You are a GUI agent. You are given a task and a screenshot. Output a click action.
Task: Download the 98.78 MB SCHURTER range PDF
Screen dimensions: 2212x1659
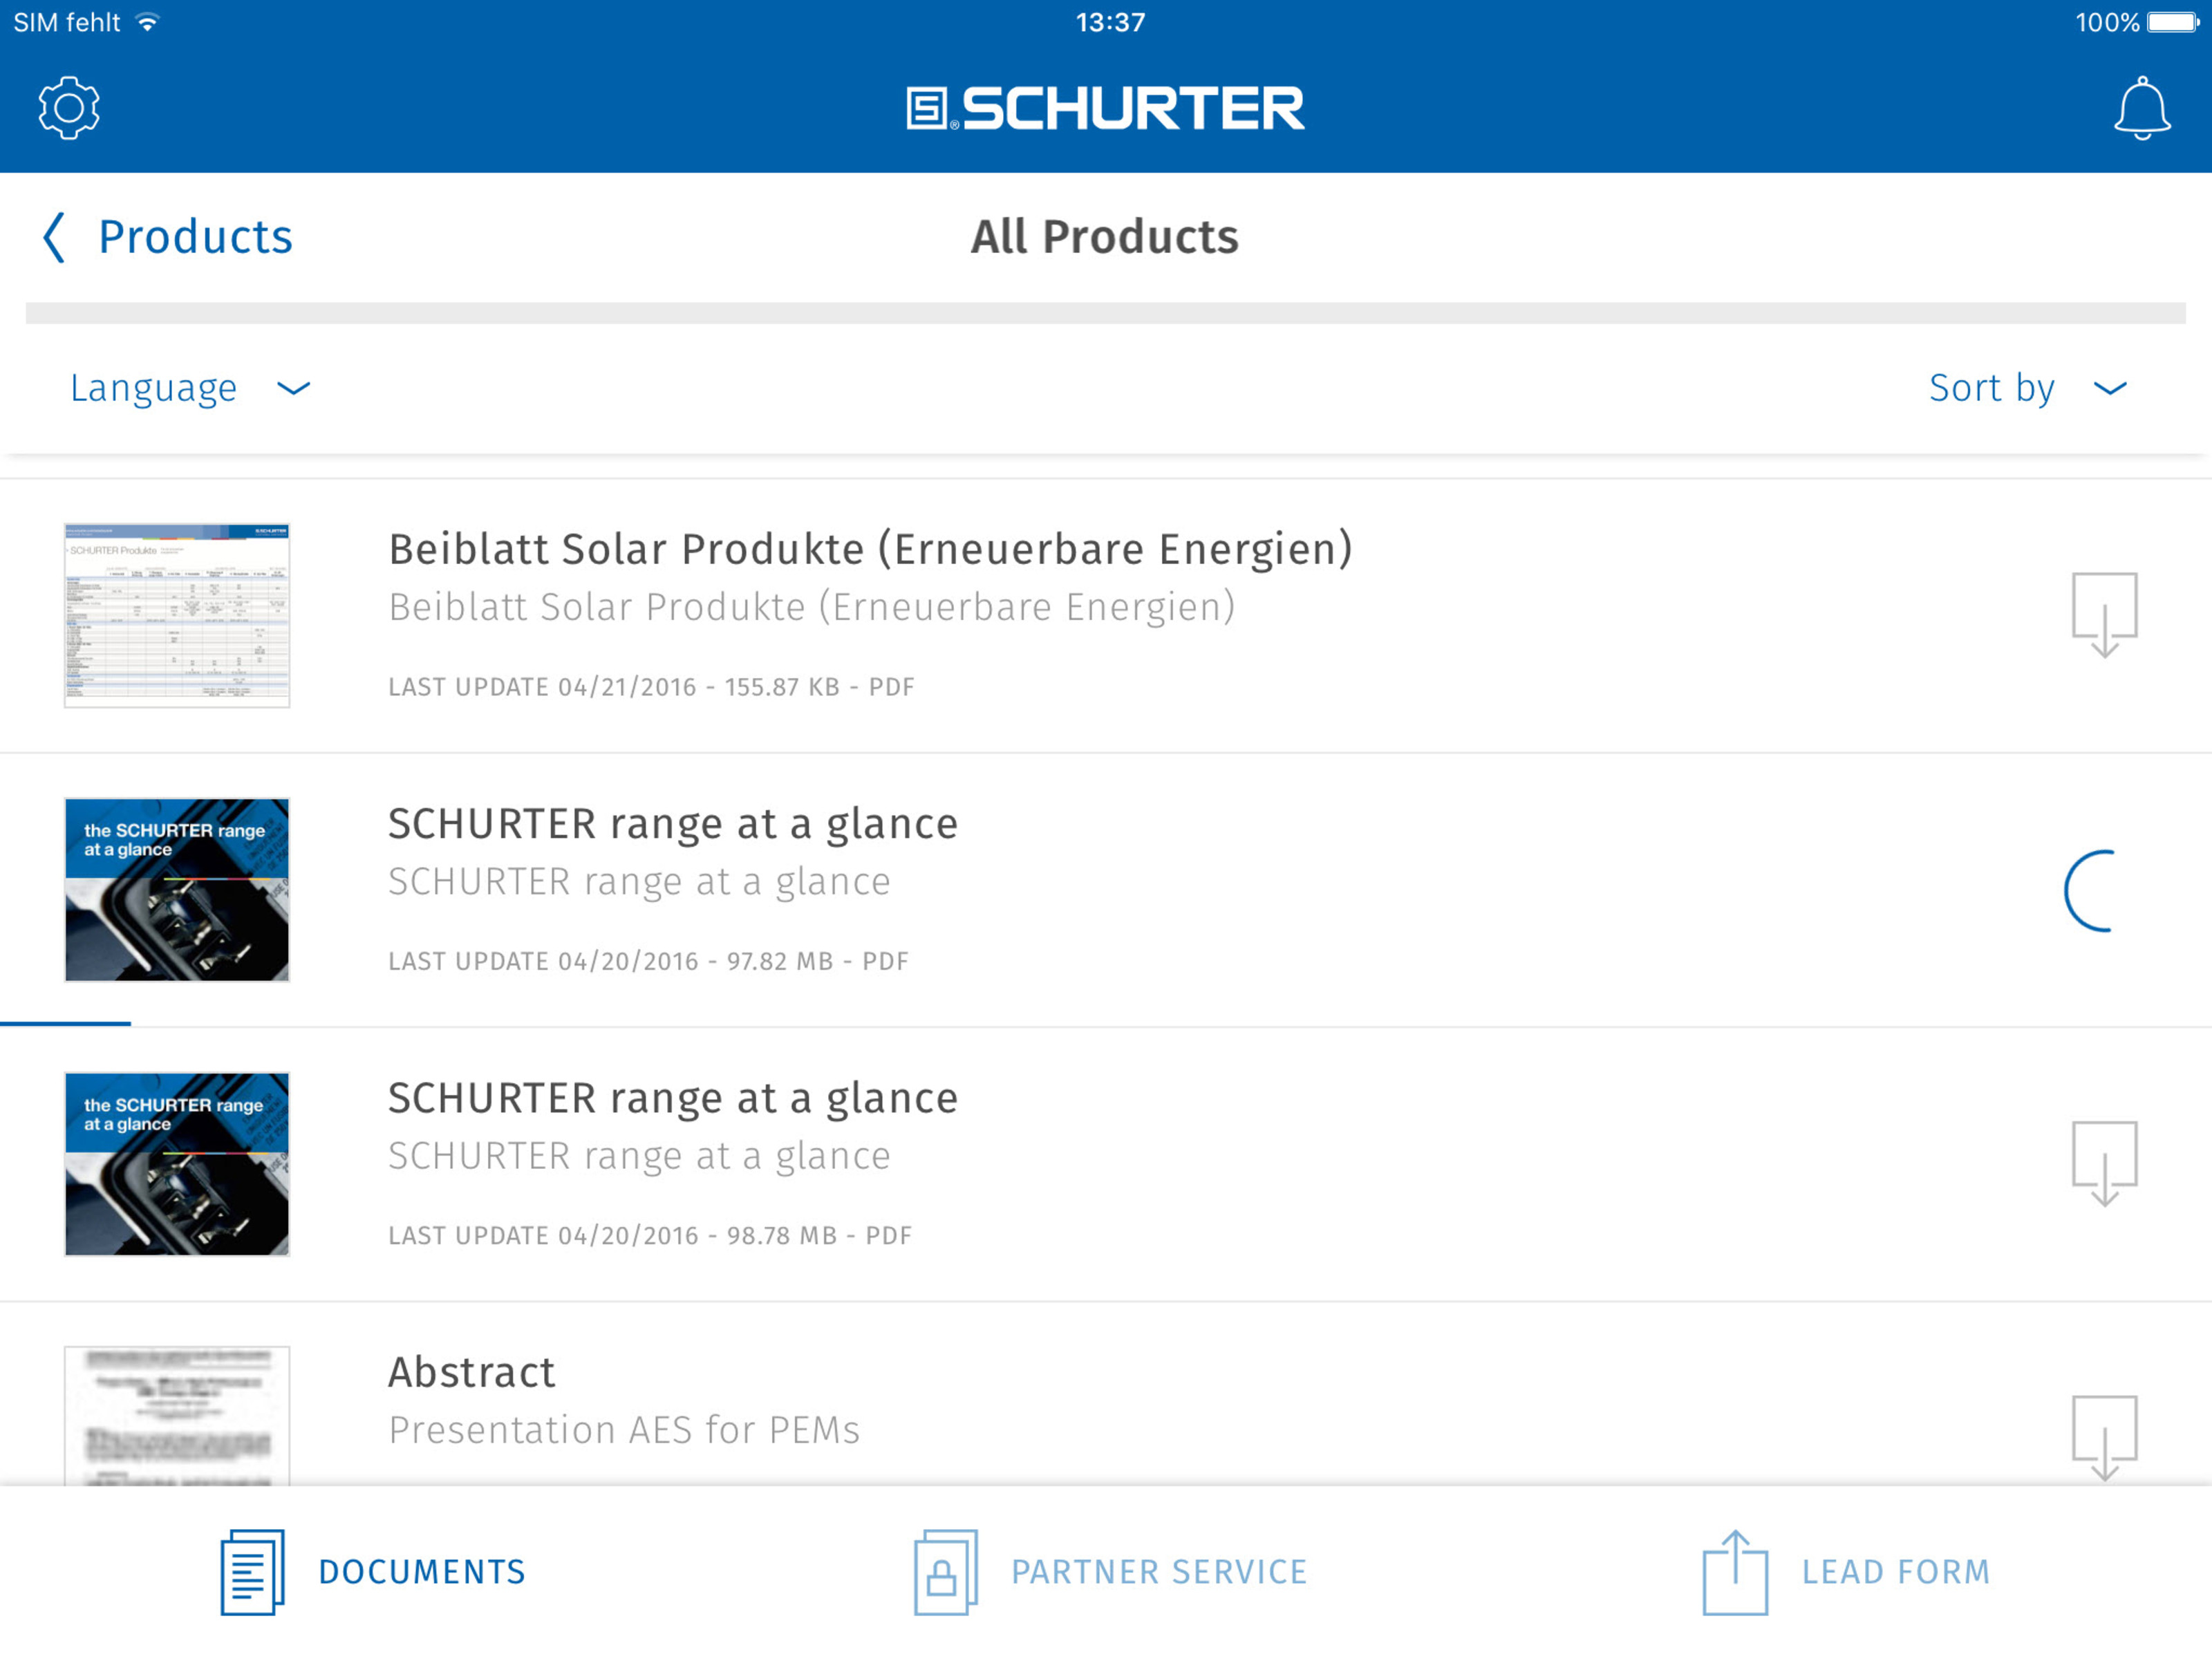pyautogui.click(x=2104, y=1164)
